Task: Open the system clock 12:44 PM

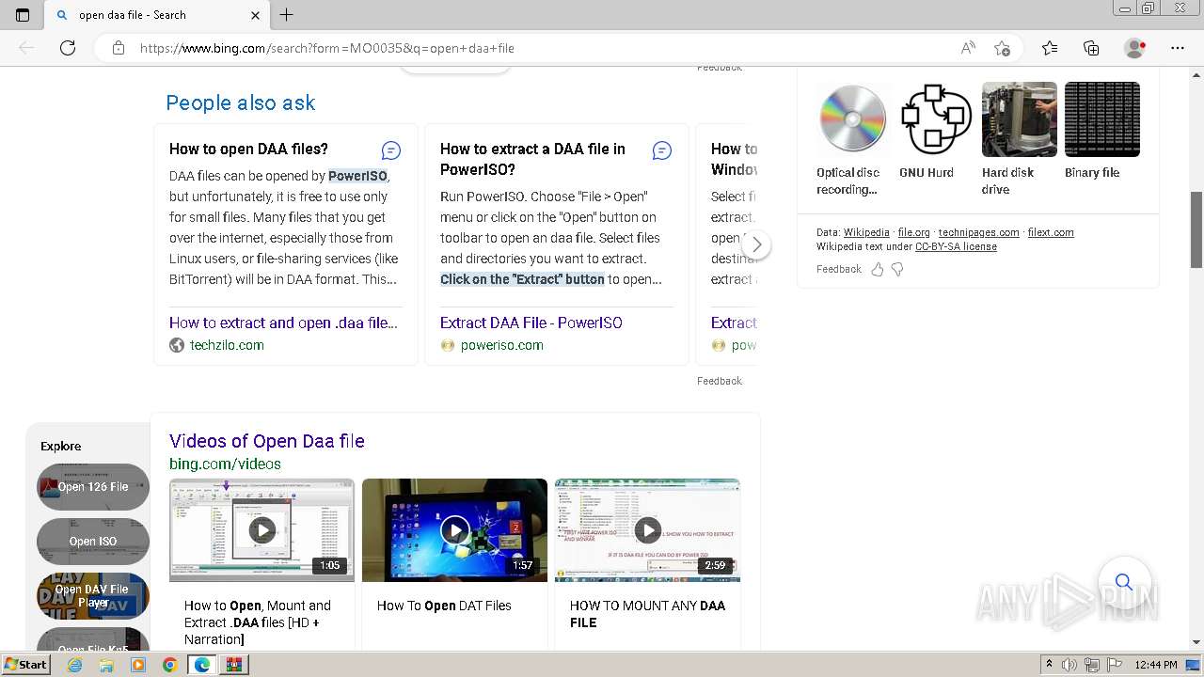Action: pos(1156,665)
